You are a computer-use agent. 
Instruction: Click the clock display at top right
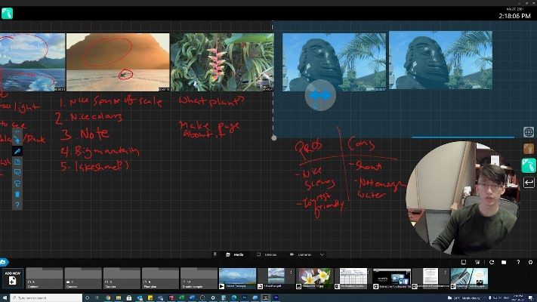coord(514,16)
